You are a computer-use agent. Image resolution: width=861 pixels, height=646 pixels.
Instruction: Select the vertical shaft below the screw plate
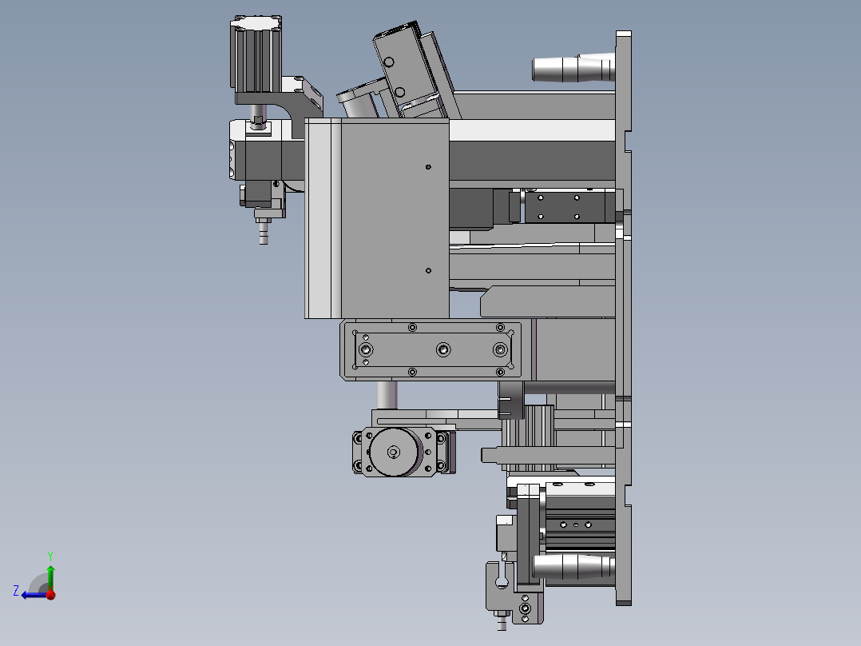(387, 394)
